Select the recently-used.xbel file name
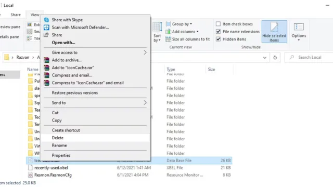The width and height of the screenshot is (333, 187). [51, 168]
